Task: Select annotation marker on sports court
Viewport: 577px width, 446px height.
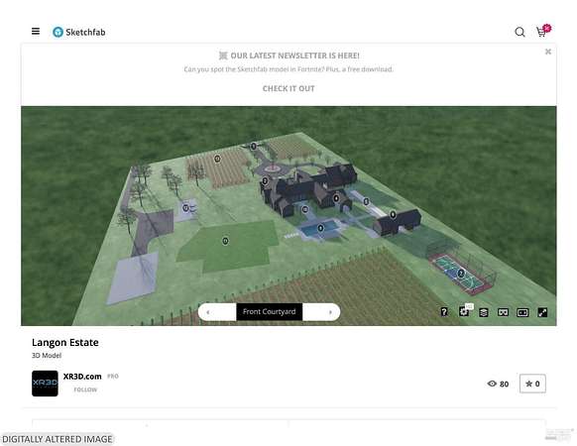Action: pyautogui.click(x=461, y=274)
